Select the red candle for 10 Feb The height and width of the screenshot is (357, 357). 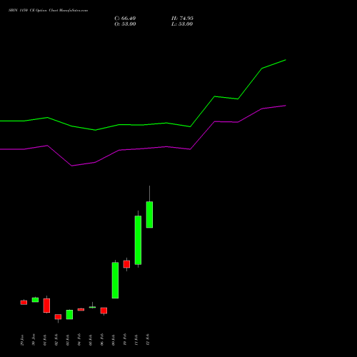126,264
